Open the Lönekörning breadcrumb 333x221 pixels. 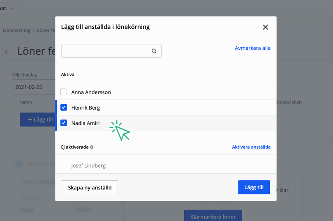pos(16,30)
